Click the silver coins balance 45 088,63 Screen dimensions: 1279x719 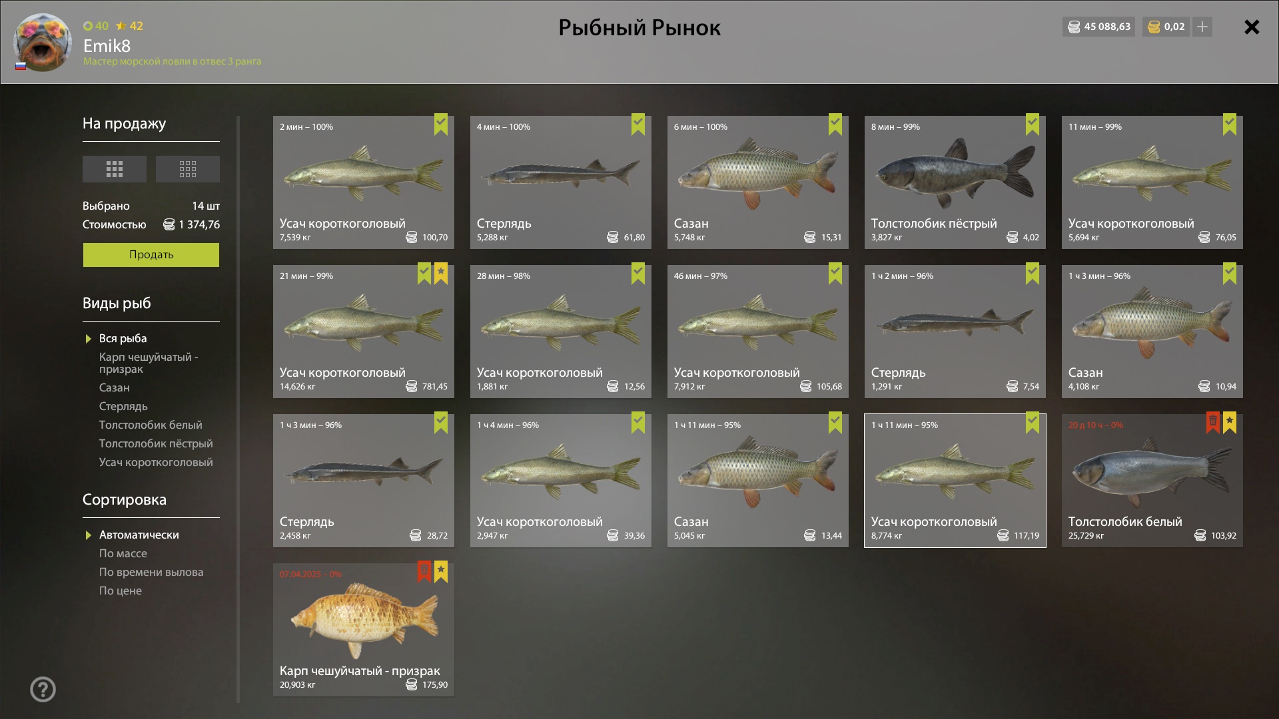(1099, 27)
